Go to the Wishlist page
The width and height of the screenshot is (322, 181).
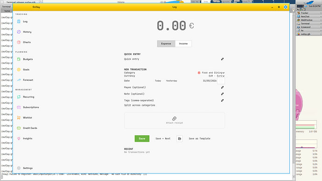tap(28, 118)
